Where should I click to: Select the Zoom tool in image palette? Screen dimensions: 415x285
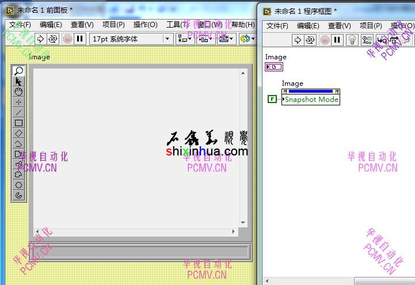19,71
